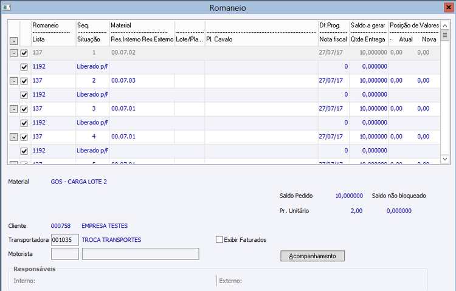Collapse all rows using the header expander
Viewport: 456px width, 291px height.
point(13,41)
